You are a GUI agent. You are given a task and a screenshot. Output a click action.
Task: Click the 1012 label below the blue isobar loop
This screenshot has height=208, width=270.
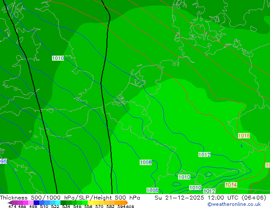[x=210, y=191]
